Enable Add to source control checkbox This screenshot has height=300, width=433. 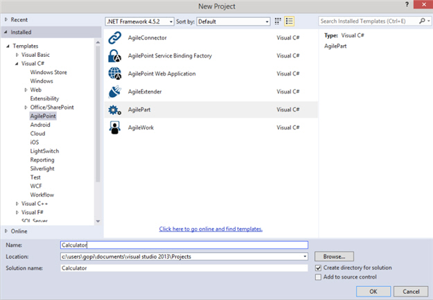318,277
